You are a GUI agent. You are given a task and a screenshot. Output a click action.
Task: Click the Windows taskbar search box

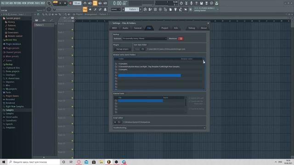tap(34, 162)
